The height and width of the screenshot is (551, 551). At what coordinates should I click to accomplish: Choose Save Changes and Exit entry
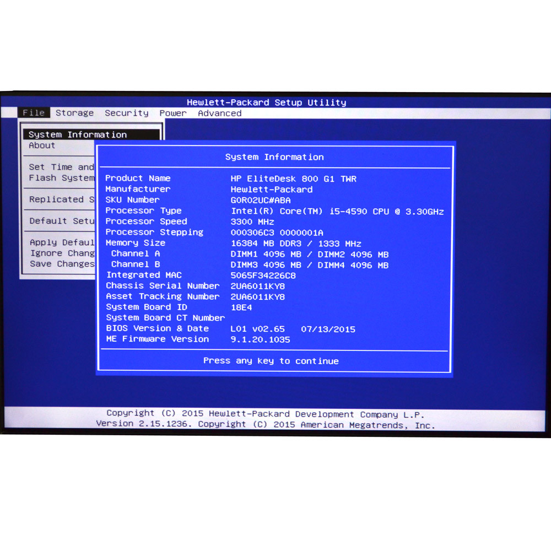point(62,264)
